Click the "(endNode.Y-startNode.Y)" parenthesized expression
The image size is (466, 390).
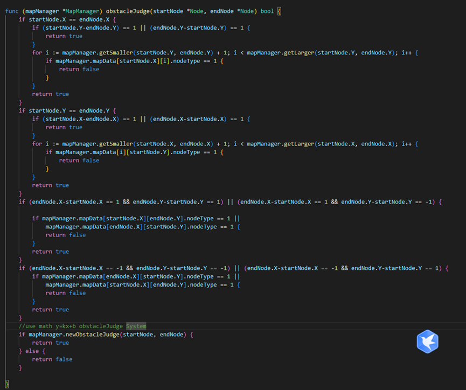coord(189,28)
